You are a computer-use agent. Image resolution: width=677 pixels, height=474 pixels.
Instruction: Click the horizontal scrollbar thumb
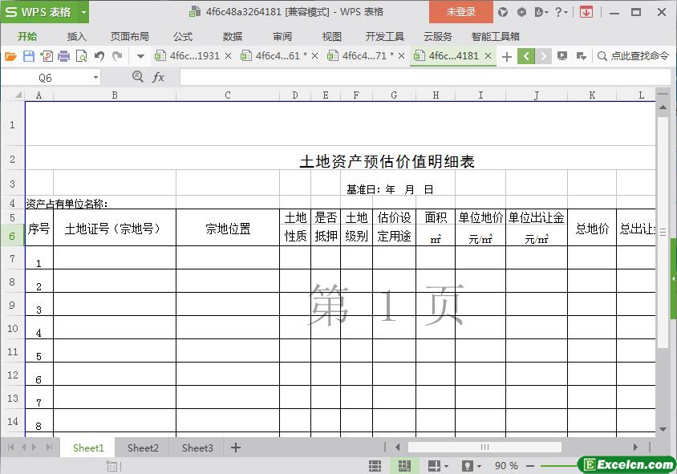tap(484, 448)
